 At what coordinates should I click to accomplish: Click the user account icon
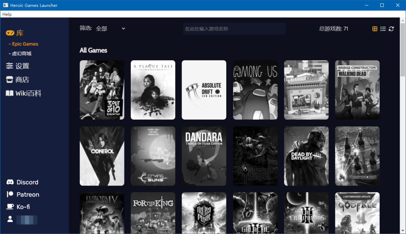[x=10, y=219]
